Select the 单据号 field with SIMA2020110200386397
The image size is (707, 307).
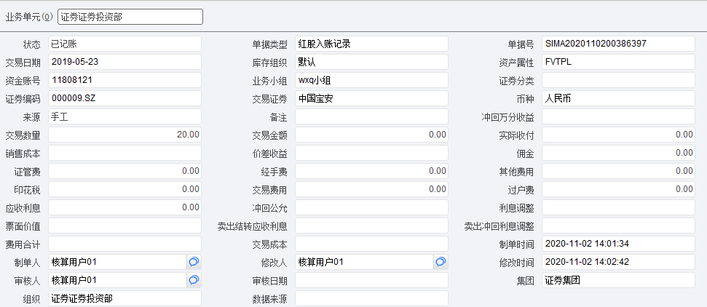click(617, 44)
